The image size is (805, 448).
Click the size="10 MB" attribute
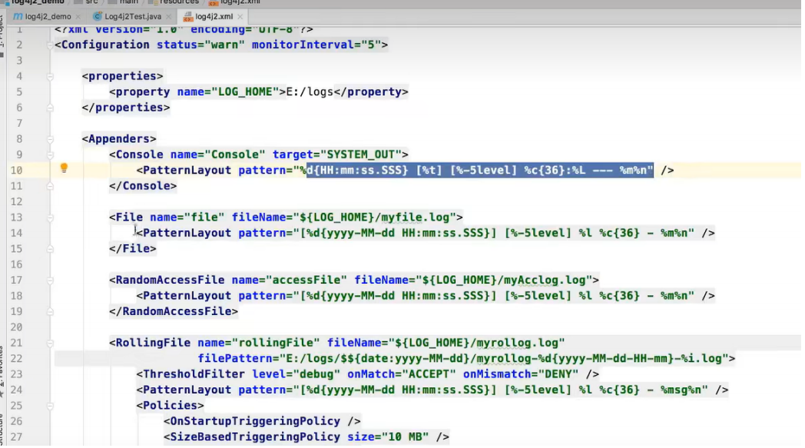tap(388, 436)
